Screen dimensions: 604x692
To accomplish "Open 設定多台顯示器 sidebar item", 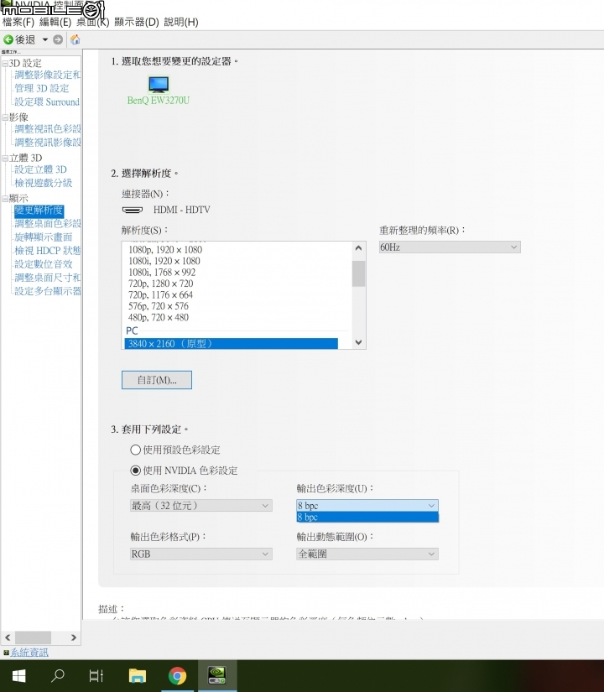I will pos(47,291).
